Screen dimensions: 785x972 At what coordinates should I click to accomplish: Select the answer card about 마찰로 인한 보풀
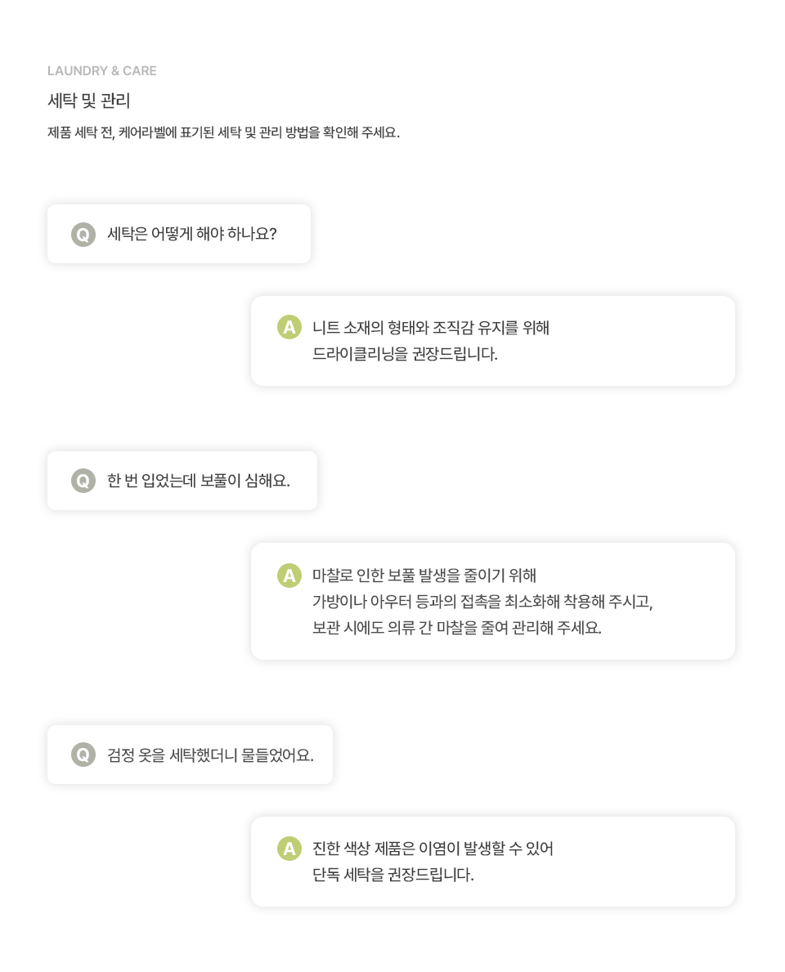point(493,602)
